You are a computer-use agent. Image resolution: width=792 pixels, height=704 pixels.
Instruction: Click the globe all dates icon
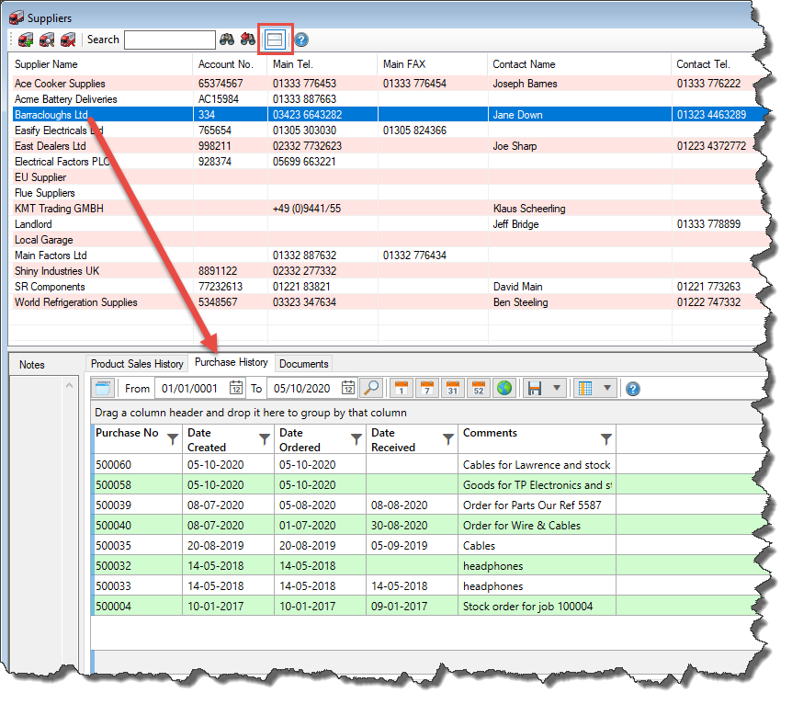coord(503,388)
